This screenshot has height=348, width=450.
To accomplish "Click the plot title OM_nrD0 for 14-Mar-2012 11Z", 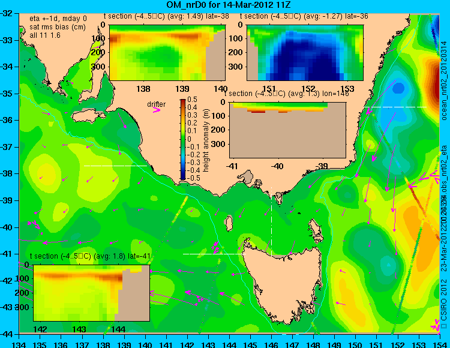I will pos(229,5).
